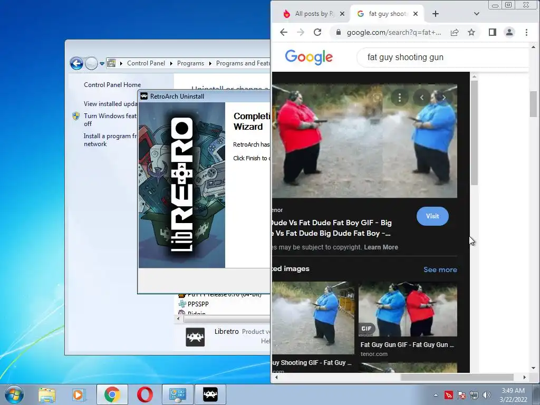
Task: Click See more related images
Action: (x=440, y=269)
